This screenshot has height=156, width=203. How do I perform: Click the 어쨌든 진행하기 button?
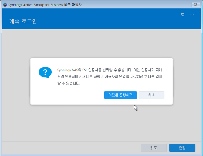coord(120,95)
